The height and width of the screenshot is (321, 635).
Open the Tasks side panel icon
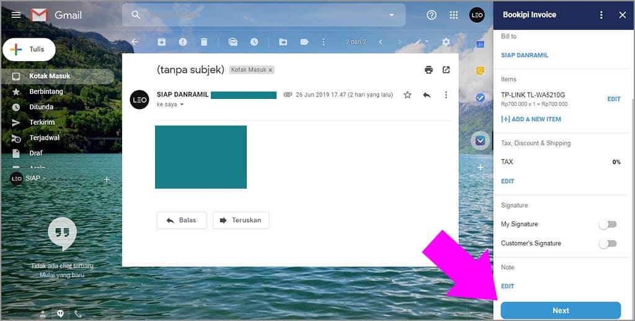[480, 98]
